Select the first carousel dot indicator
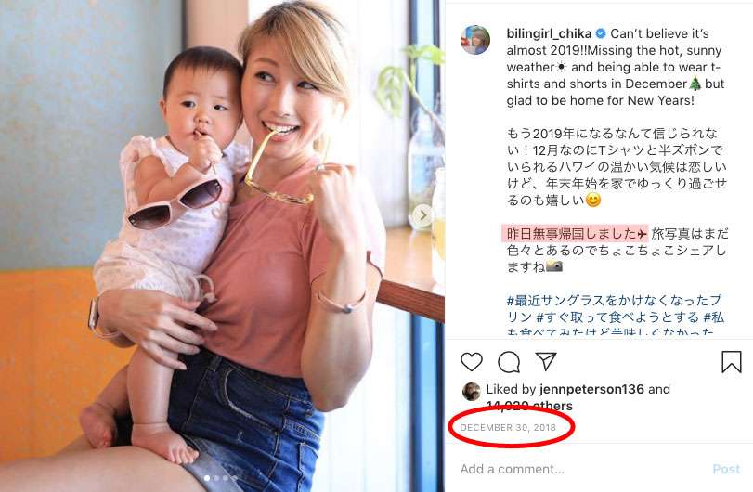Image resolution: width=753 pixels, height=492 pixels. click(207, 478)
